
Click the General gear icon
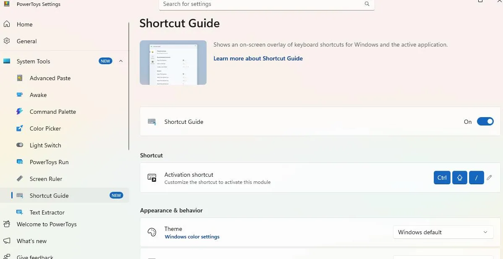point(6,41)
